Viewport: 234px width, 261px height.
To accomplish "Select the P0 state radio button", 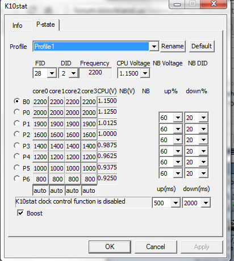I will [x=17, y=112].
